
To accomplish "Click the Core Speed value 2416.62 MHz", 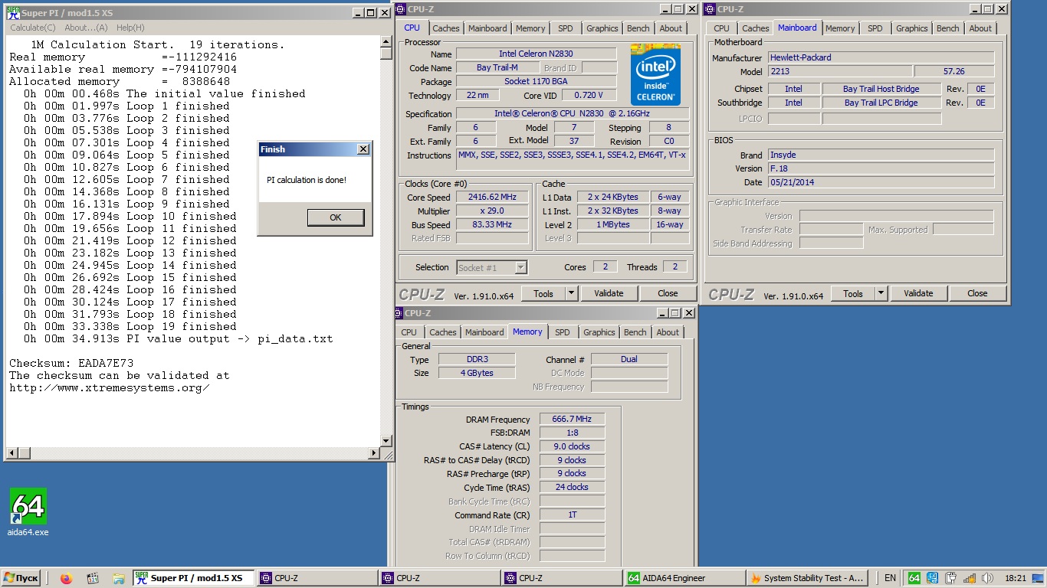I will click(493, 198).
